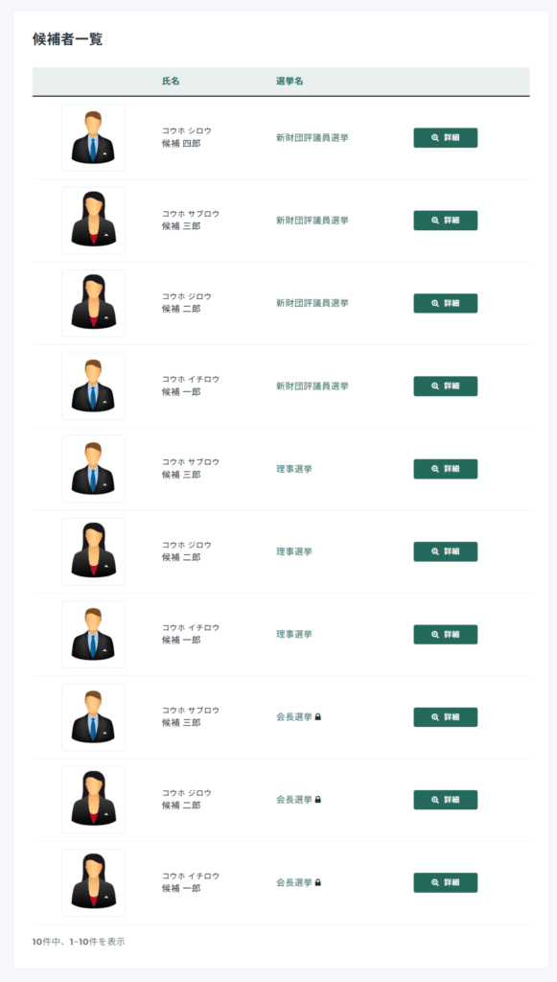Click the lock icon beside 候補 二郎's 会長選挙
The height and width of the screenshot is (982, 557).
[318, 800]
